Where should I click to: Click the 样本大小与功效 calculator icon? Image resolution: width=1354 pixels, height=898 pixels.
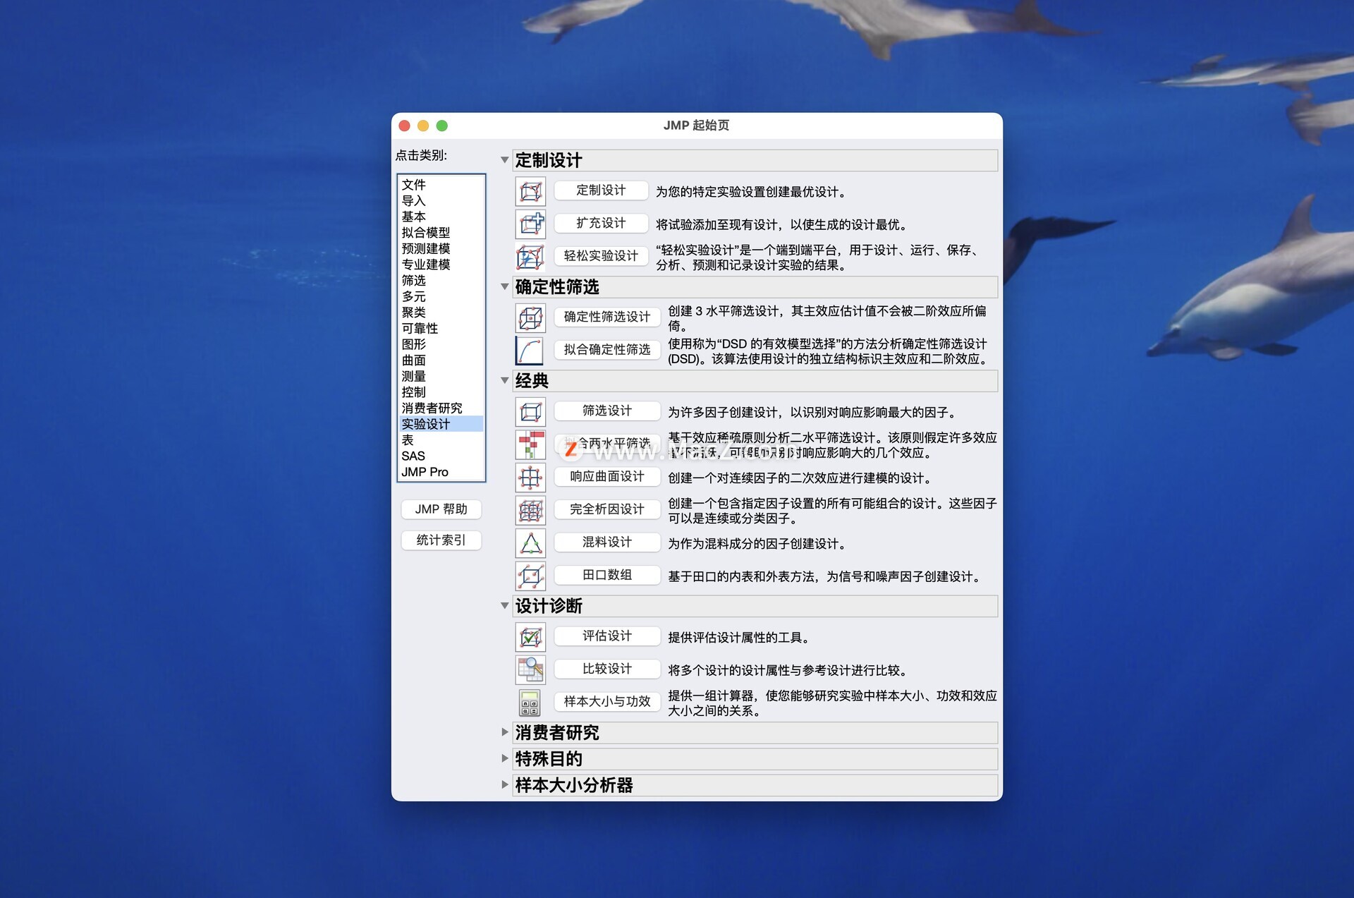tap(530, 703)
